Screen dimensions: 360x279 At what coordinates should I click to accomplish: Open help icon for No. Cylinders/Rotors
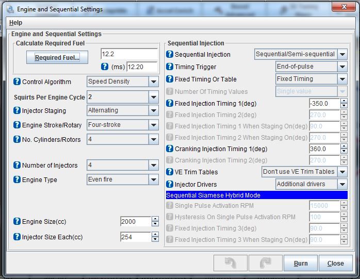(x=17, y=139)
